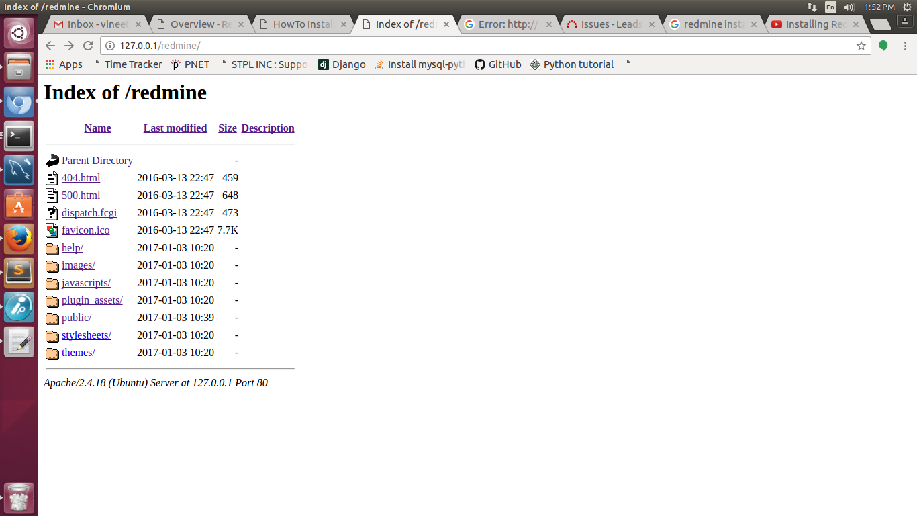Click the folder icon beside javascripts/
Viewport: 917px width, 516px height.
point(52,284)
